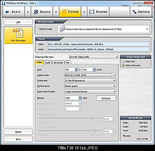
Task: Switch to the Audio tab
Action: pyautogui.click(x=48, y=62)
